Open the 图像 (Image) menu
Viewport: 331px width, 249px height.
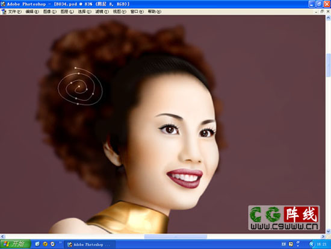pos(50,11)
